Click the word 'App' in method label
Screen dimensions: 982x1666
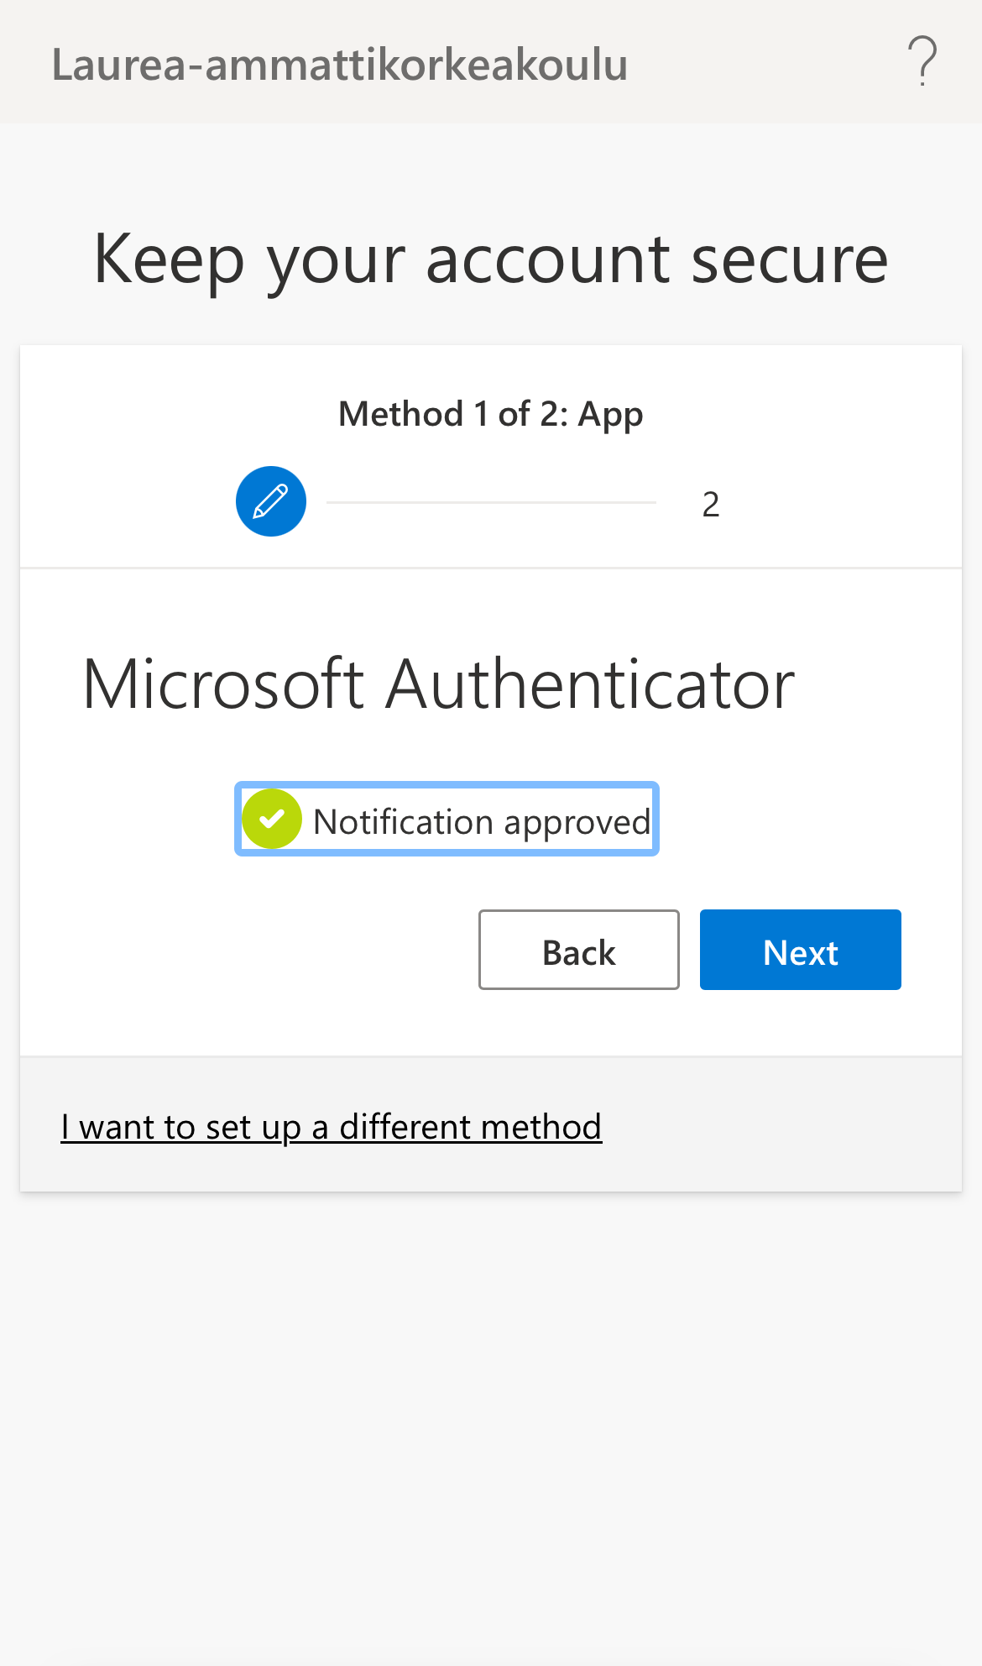610,415
